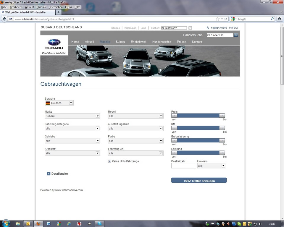Open Firefox home page icon
Image resolution: width=284 pixels, height=227 pixels.
tap(280, 19)
